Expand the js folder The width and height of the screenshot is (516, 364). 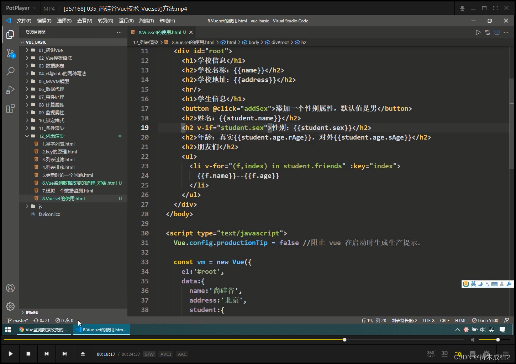point(27,206)
